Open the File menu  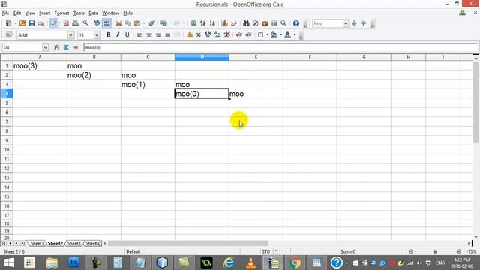pyautogui.click(x=5, y=13)
